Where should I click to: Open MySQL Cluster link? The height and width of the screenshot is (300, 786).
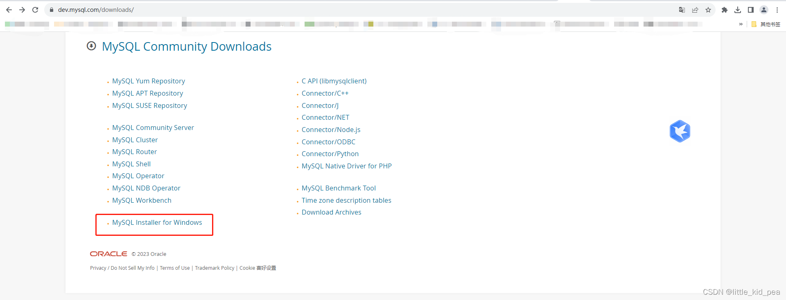click(135, 140)
